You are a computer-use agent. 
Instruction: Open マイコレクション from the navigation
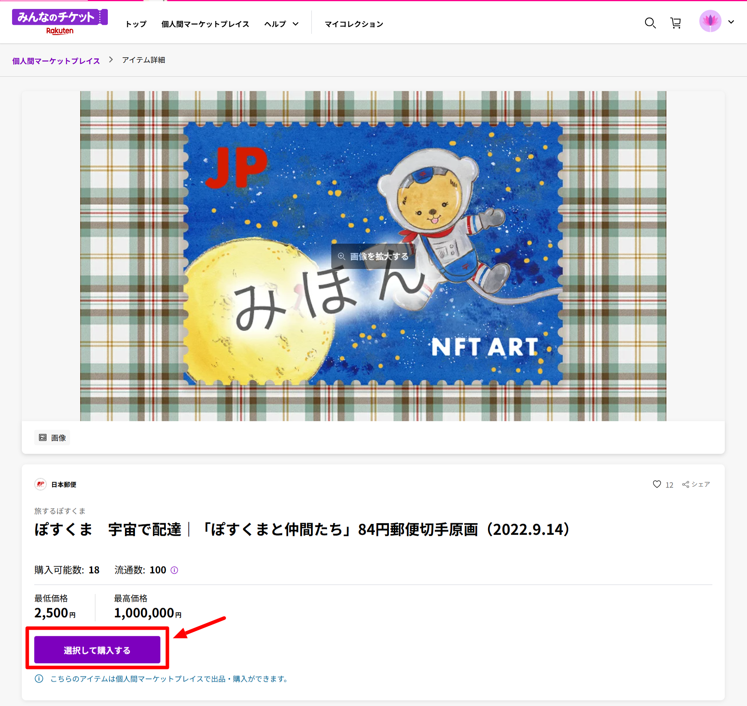[353, 23]
